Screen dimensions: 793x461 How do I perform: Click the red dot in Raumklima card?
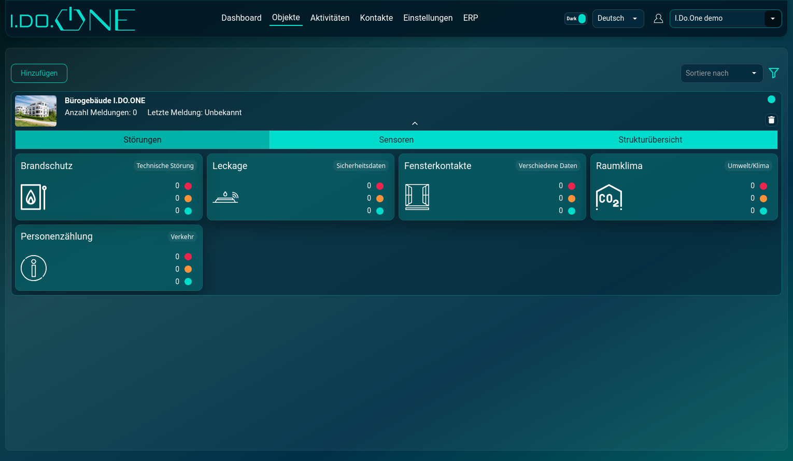[763, 186]
